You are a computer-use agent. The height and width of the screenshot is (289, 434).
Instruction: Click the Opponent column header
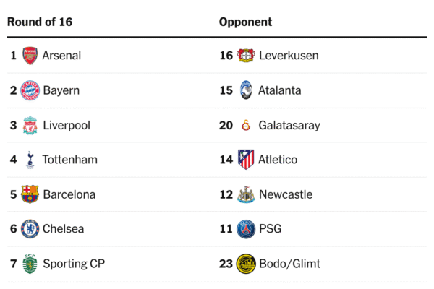(245, 22)
